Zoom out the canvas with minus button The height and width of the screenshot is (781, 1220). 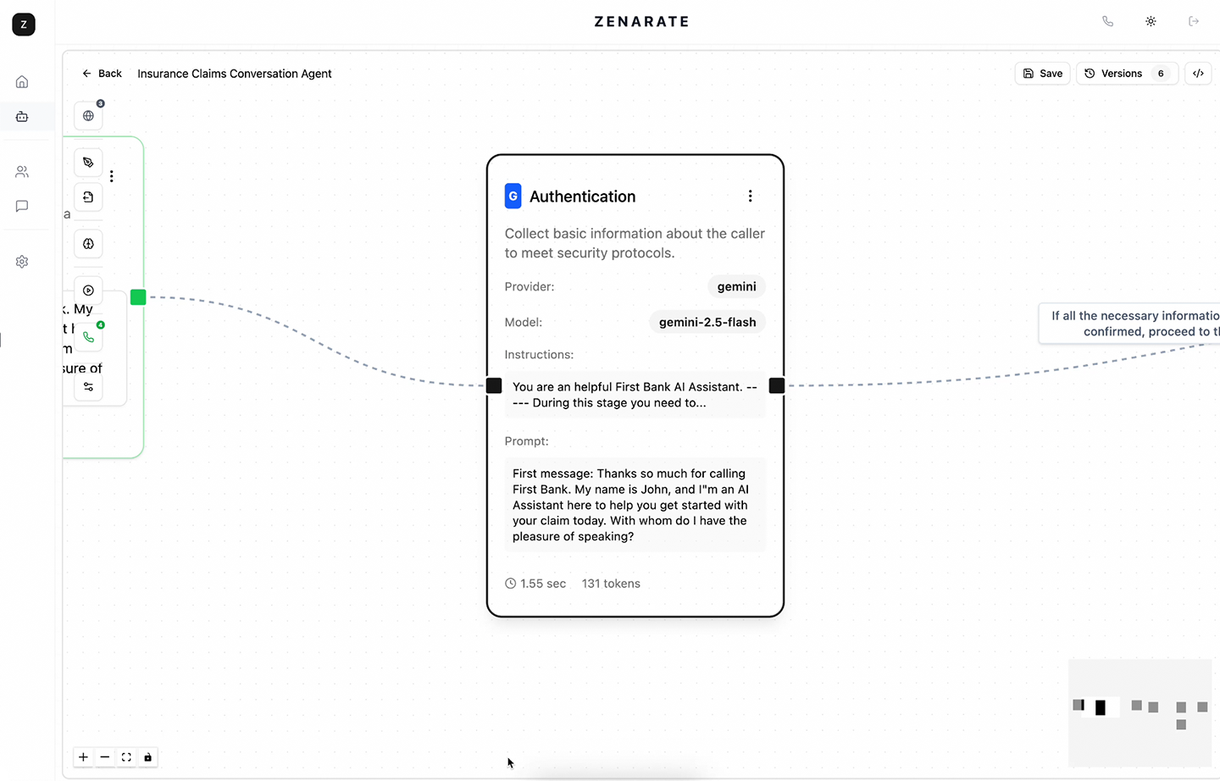tap(105, 757)
